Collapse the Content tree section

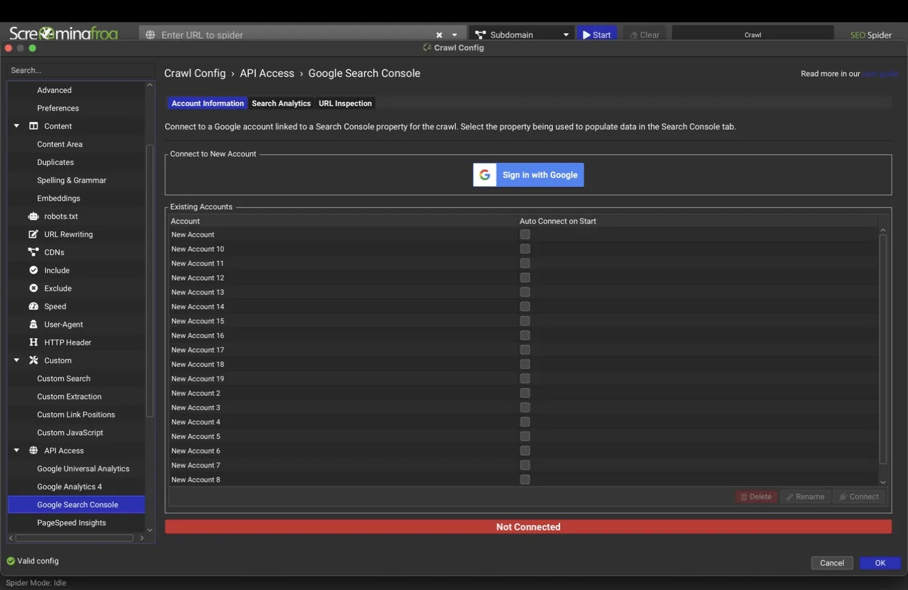click(17, 126)
